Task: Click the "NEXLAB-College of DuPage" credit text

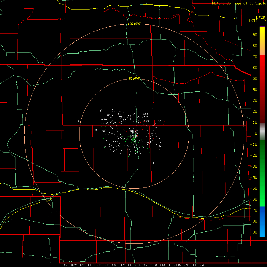Action: coord(237,3)
